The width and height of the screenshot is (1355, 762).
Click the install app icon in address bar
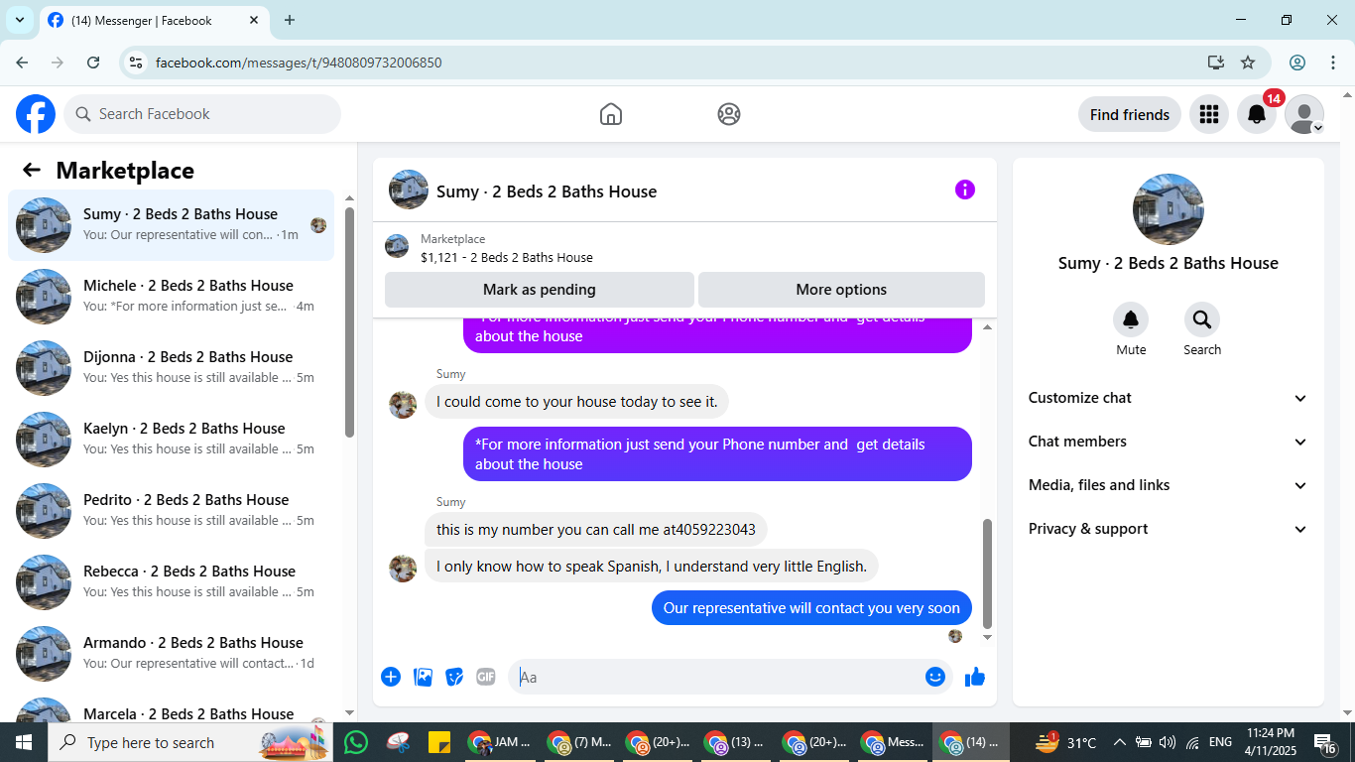pyautogui.click(x=1216, y=63)
